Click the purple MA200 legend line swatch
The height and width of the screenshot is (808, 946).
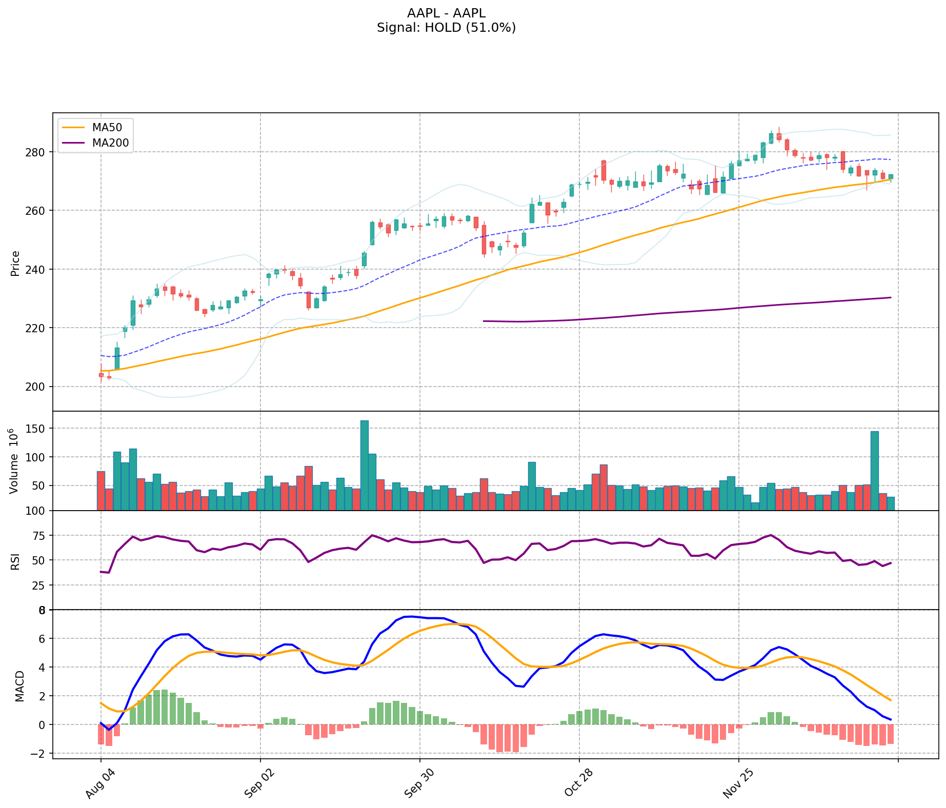click(73, 143)
